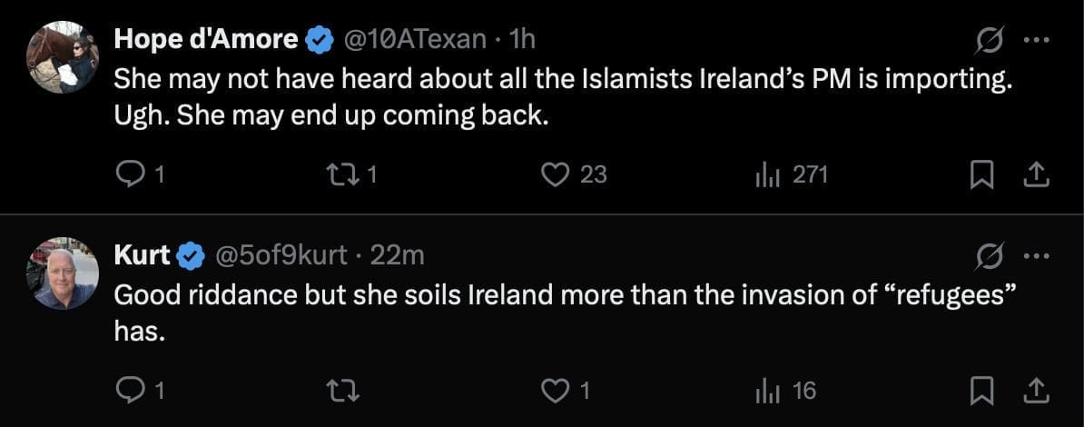
Task: Open more options on Hope d'Amore's post
Action: (1036, 40)
